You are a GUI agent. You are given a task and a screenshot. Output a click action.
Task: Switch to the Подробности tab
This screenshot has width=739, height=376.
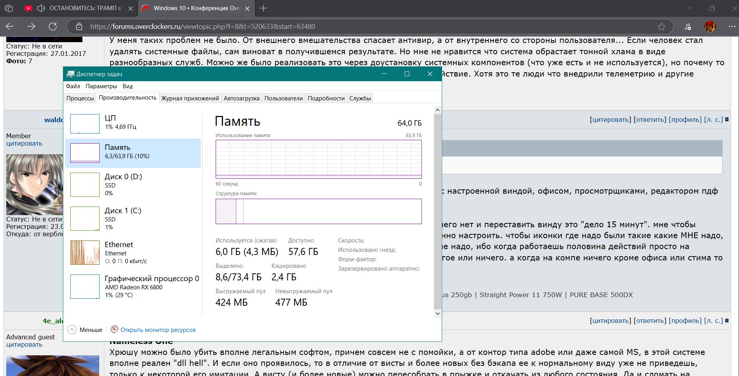click(326, 98)
